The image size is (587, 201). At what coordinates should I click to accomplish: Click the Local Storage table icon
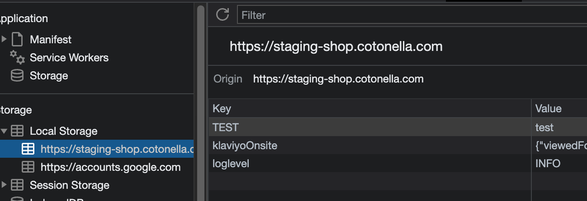[17, 131]
